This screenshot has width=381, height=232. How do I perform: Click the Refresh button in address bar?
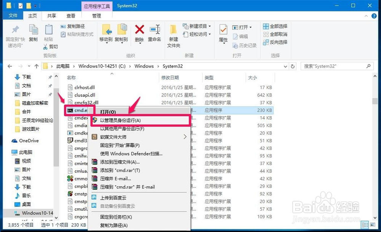(293, 66)
